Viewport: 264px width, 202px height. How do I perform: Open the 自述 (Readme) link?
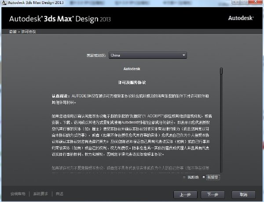59,194
